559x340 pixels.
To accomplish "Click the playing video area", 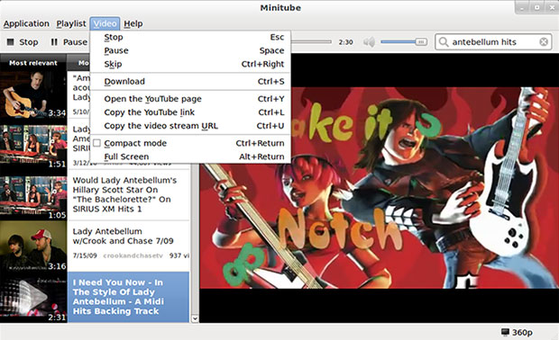I will [379, 188].
